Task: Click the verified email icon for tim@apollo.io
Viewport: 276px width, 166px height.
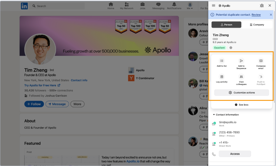Action: (x=214, y=124)
